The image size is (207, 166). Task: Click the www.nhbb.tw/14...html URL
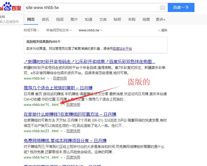pyautogui.click(x=41, y=157)
